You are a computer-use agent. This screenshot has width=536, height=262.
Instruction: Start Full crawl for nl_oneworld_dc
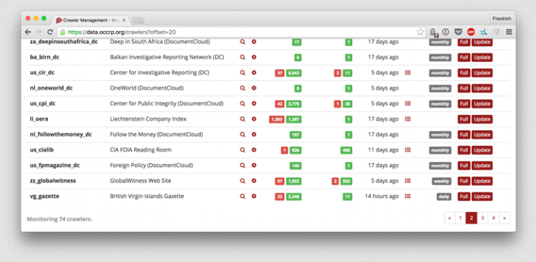[464, 88]
